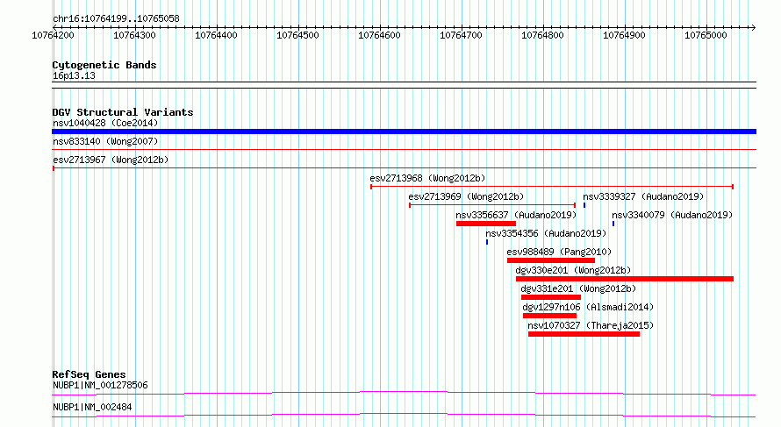The height and width of the screenshot is (427, 781).
Task: Click the small blue nsv3354356 marker
Action: click(487, 242)
